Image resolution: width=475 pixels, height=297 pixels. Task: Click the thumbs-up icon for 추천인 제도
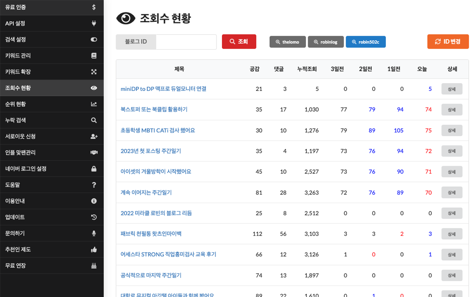(94, 249)
